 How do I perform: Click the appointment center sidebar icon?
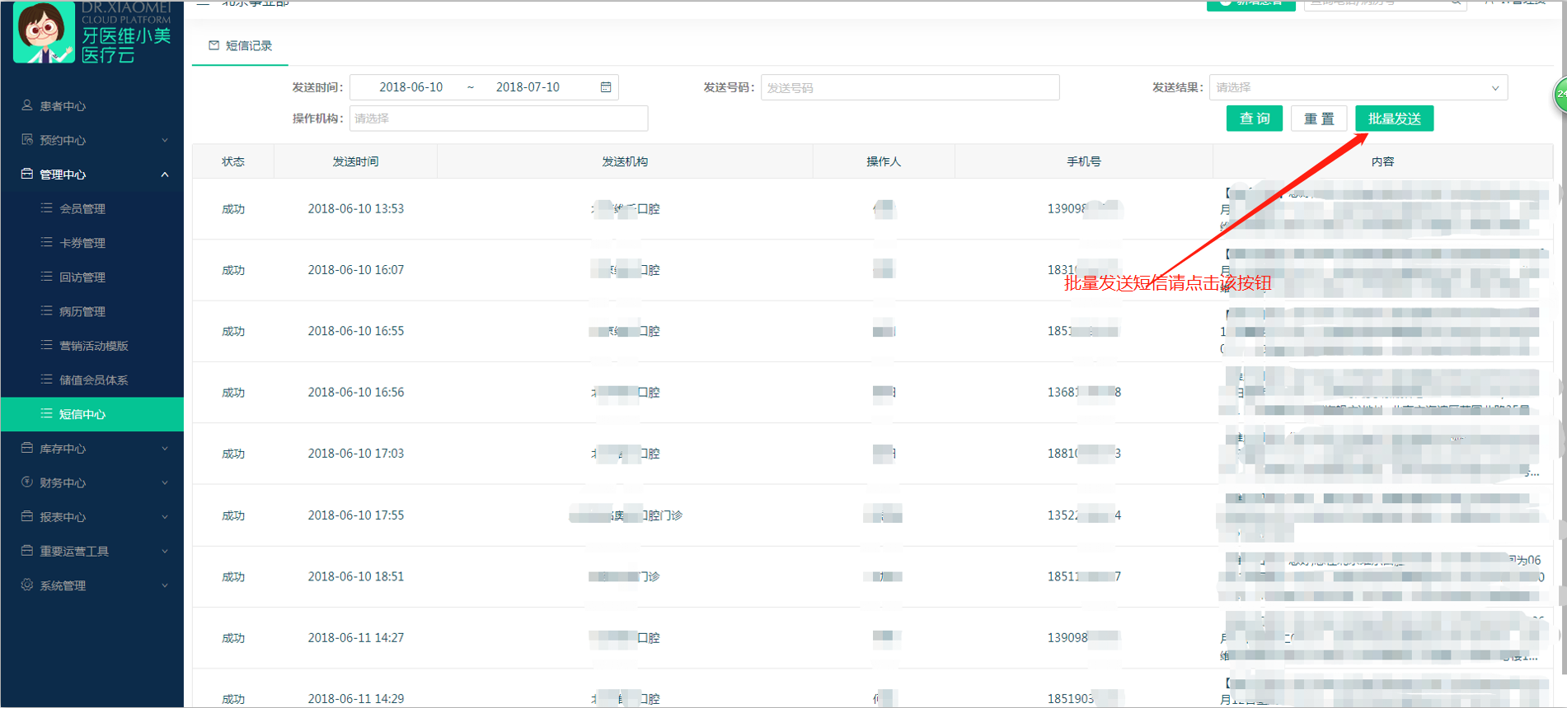click(x=27, y=140)
